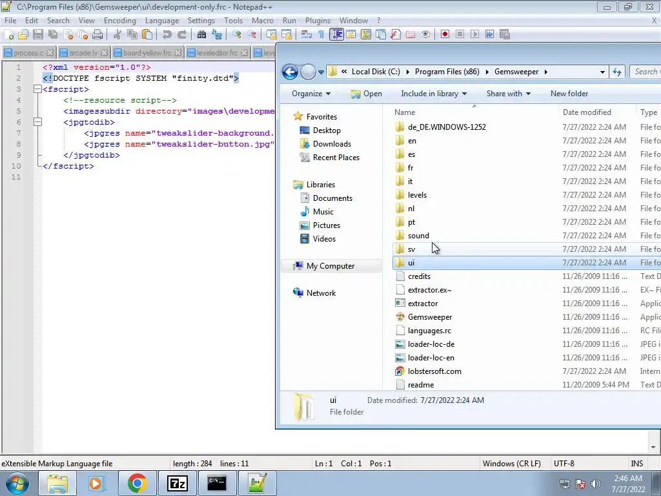The width and height of the screenshot is (661, 496).
Task: Click the Start Recording macro red dot
Action: tap(445, 35)
